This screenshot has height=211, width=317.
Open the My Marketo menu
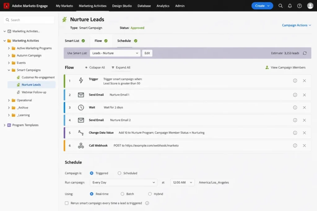tap(64, 6)
